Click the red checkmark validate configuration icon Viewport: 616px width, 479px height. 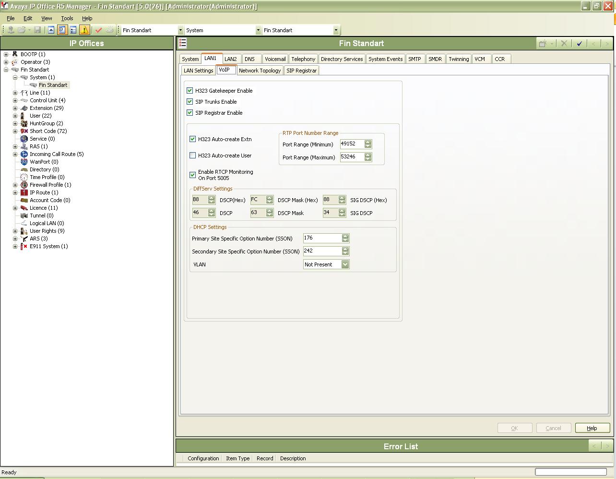99,30
